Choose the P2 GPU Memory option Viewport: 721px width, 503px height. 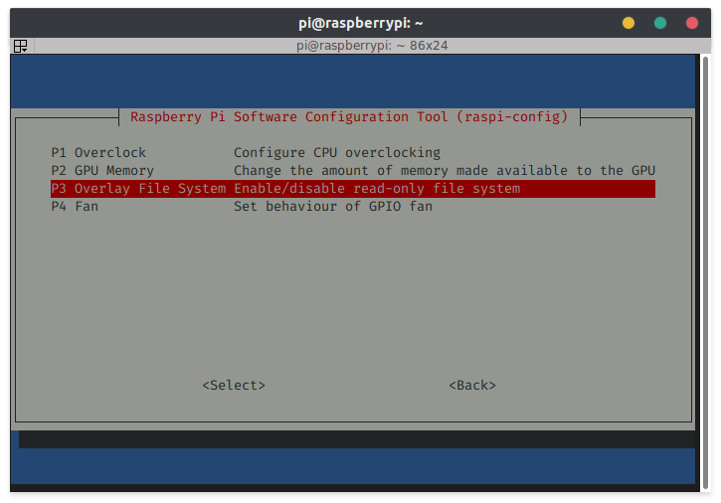(353, 171)
